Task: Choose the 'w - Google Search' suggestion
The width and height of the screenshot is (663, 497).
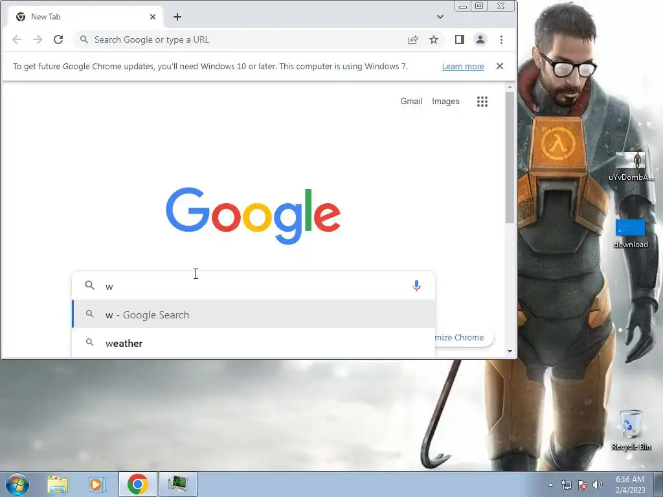Action: click(254, 315)
